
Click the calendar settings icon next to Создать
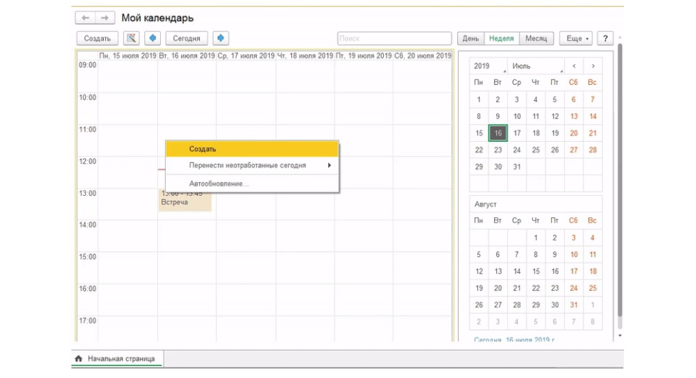tap(131, 38)
